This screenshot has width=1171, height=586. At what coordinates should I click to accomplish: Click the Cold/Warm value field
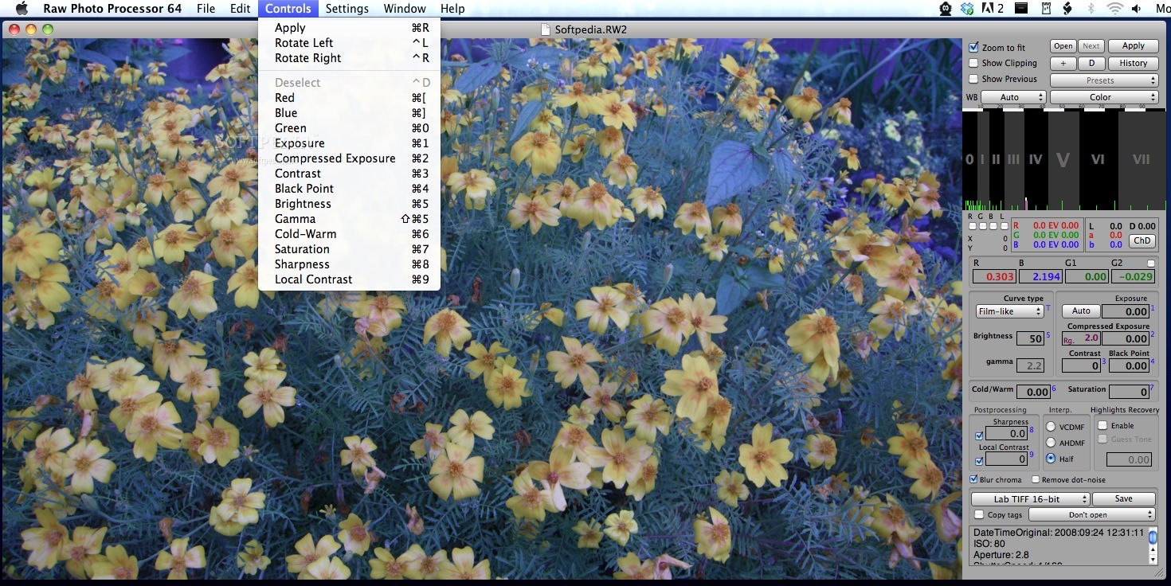1033,392
